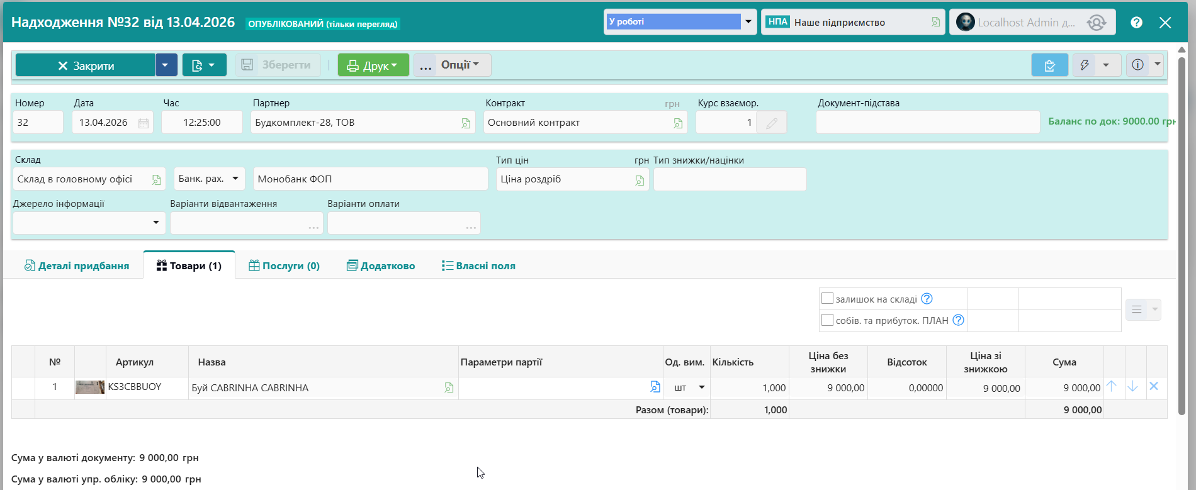Open the company lookup icon for Наше підприємство

click(936, 22)
